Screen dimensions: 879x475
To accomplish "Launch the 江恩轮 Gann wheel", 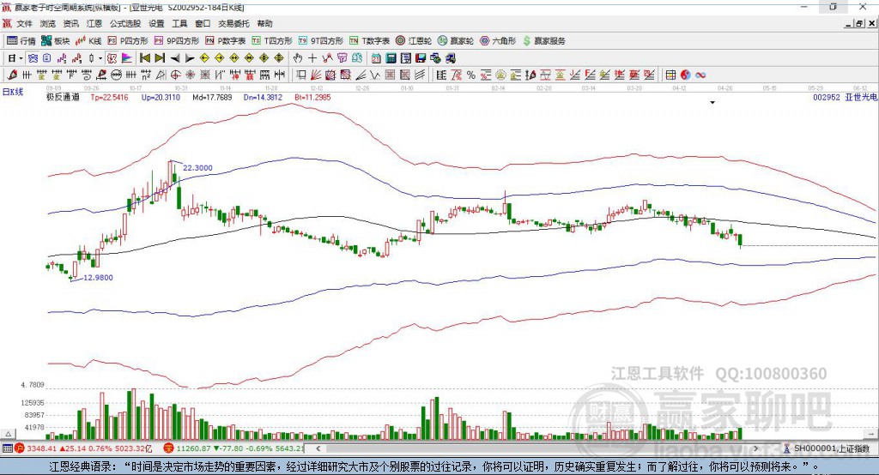I will click(414, 41).
